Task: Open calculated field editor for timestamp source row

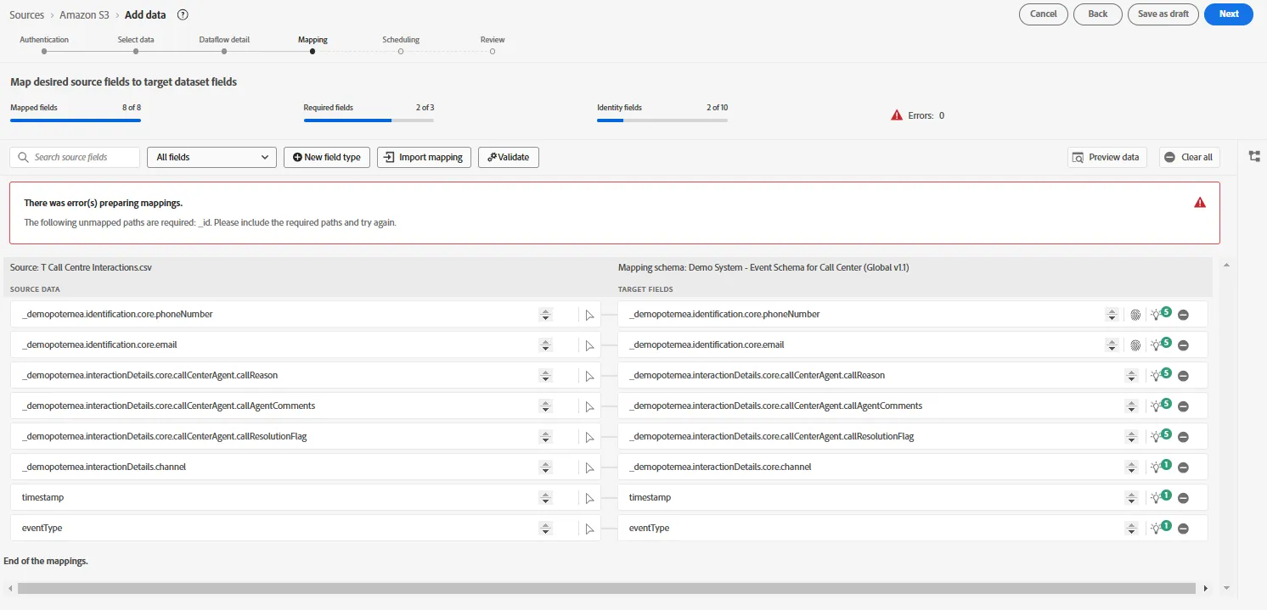Action: coord(589,498)
